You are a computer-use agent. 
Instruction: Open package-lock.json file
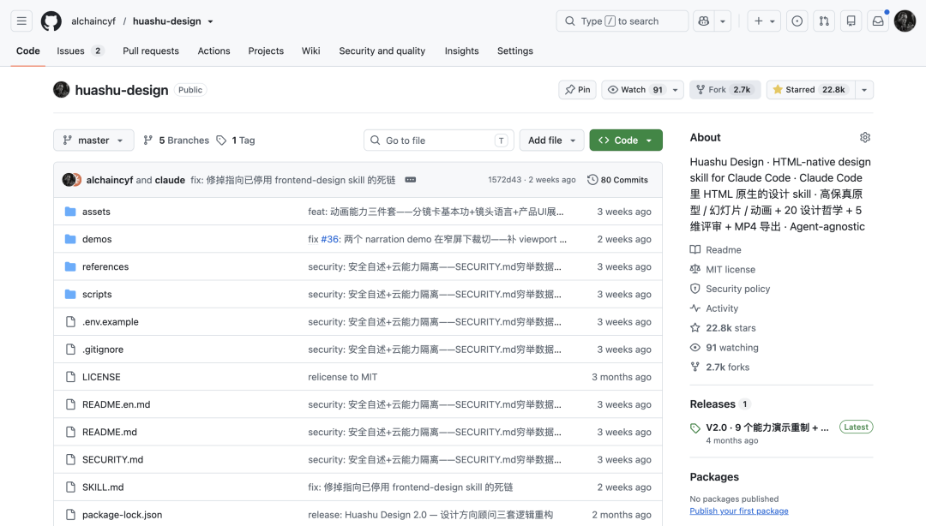click(123, 515)
